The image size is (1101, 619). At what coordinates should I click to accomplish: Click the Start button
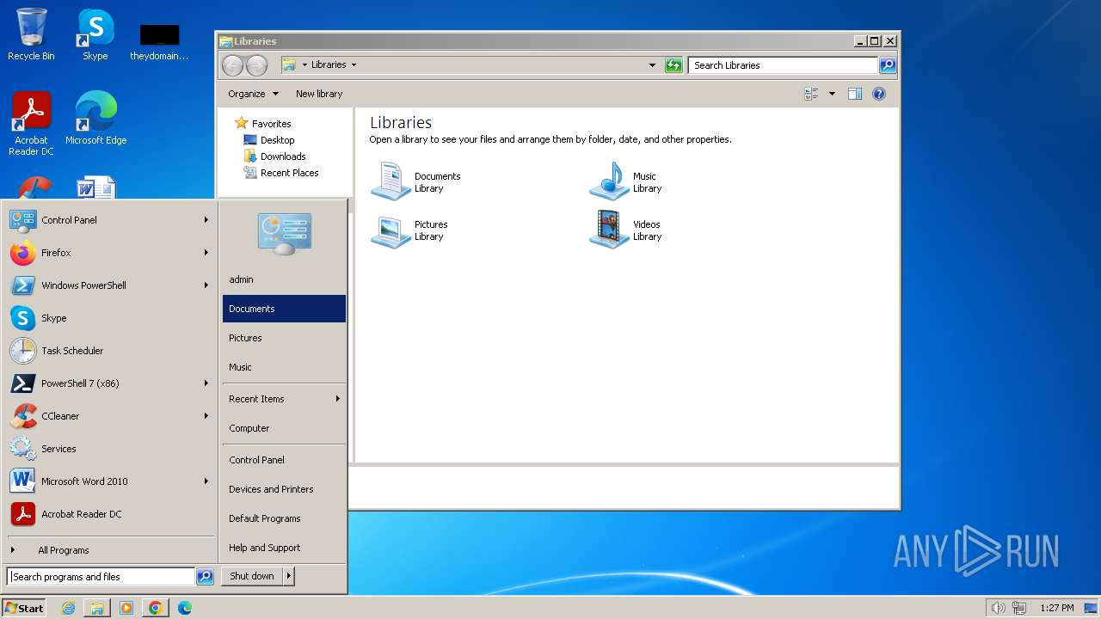(24, 608)
